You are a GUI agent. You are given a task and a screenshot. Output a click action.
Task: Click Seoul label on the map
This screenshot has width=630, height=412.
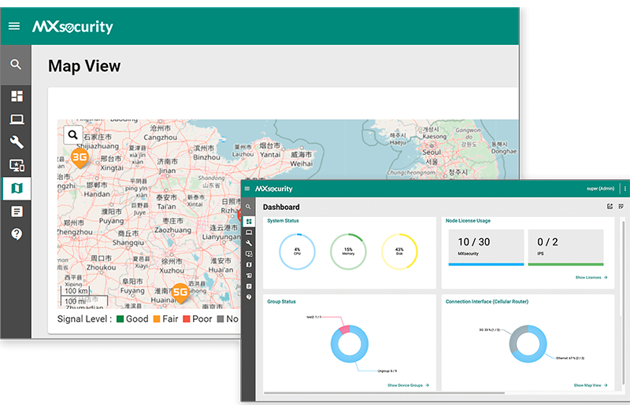432,152
